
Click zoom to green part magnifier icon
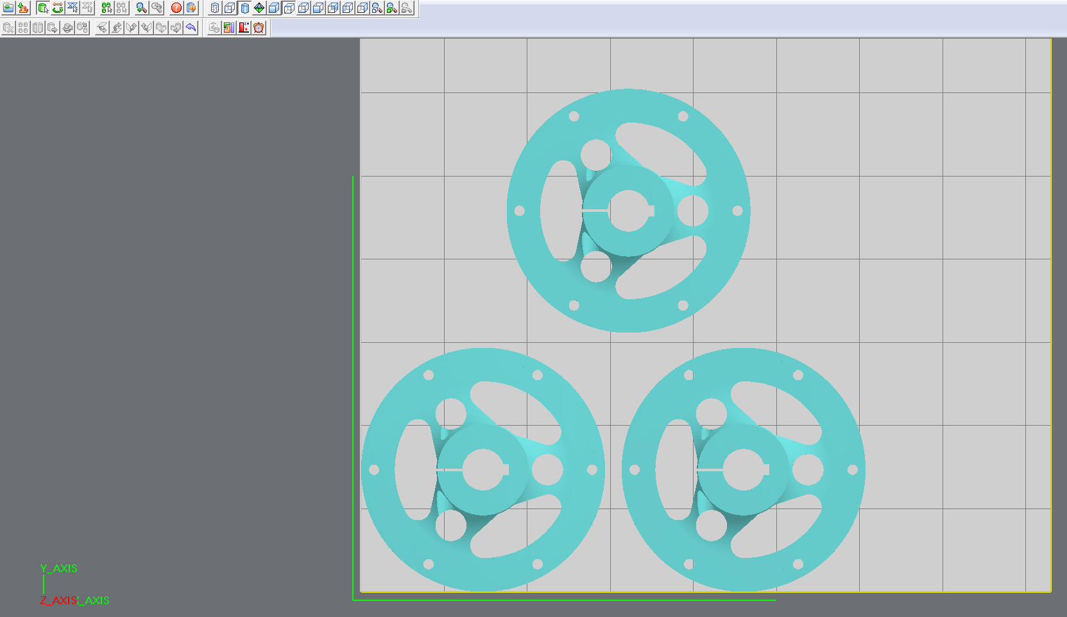click(x=391, y=8)
